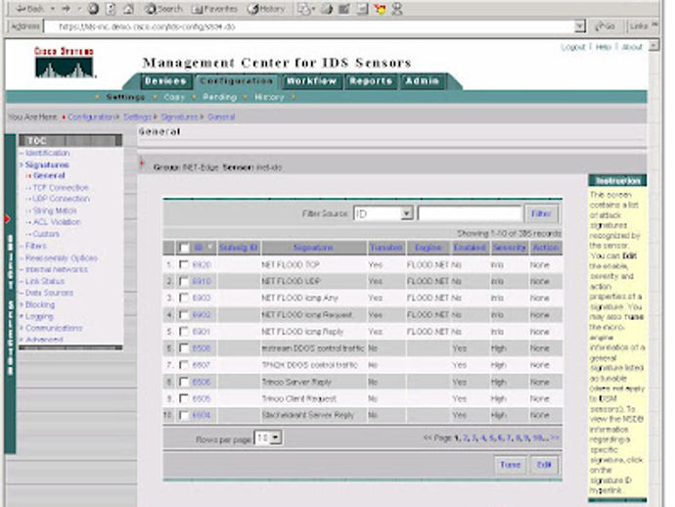Open UDP Connection in the TOC
Screen dimensions: 675x507
point(61,199)
